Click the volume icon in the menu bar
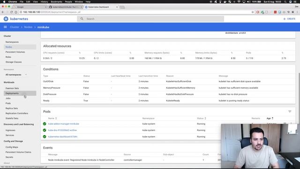This screenshot has width=300, height=169. (248, 2)
